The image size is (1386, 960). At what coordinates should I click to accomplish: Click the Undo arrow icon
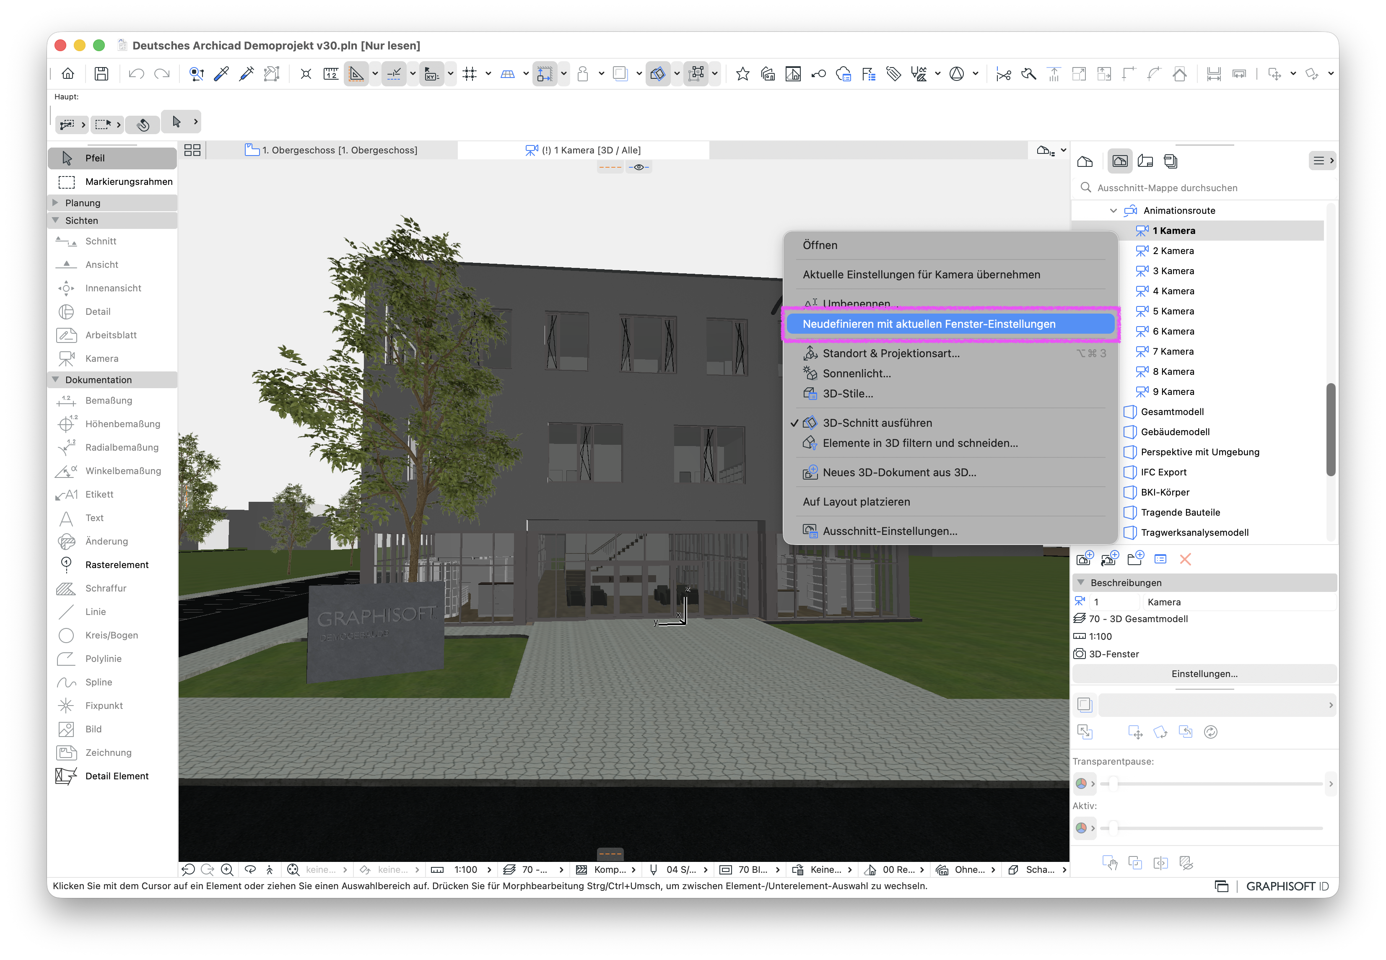coord(136,73)
